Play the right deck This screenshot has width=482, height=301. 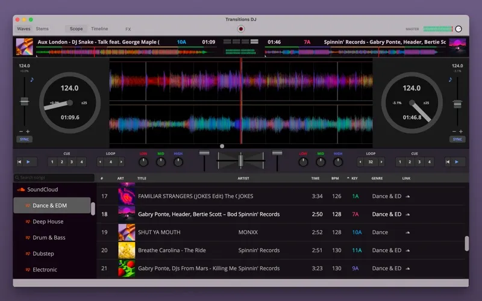pos(457,162)
